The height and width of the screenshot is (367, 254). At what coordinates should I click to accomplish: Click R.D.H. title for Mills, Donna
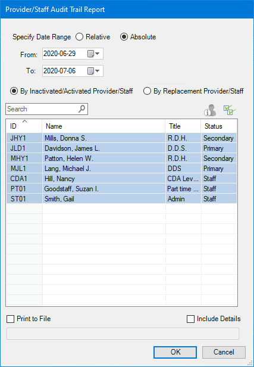(183, 138)
